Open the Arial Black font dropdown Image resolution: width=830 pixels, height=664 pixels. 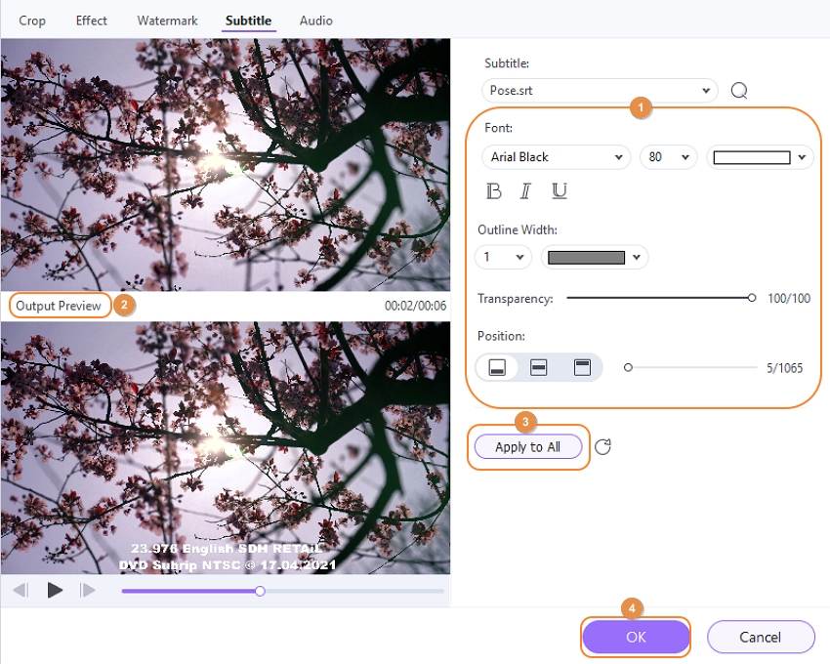coord(556,157)
